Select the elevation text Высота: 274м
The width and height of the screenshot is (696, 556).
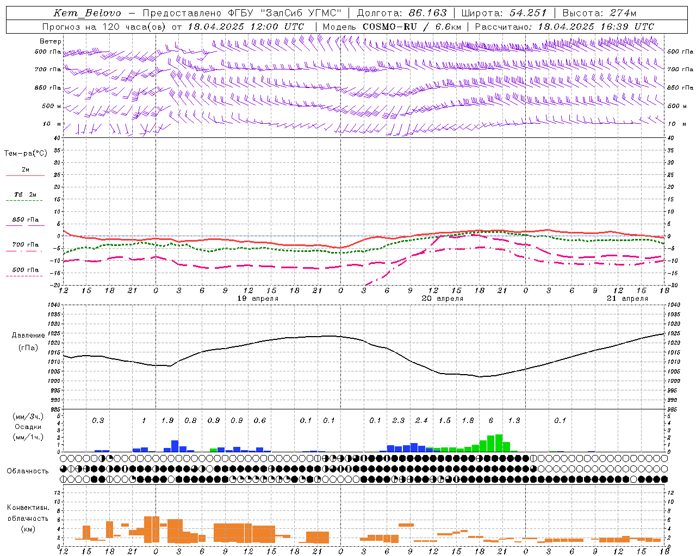599,13
